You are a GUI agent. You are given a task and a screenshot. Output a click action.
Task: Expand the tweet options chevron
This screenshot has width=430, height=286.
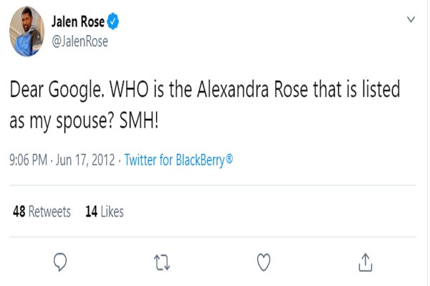pyautogui.click(x=410, y=20)
